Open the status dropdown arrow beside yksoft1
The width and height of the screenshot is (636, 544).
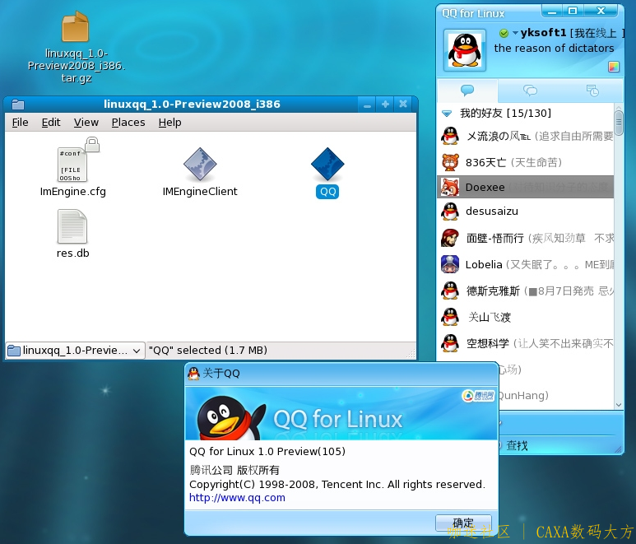515,33
